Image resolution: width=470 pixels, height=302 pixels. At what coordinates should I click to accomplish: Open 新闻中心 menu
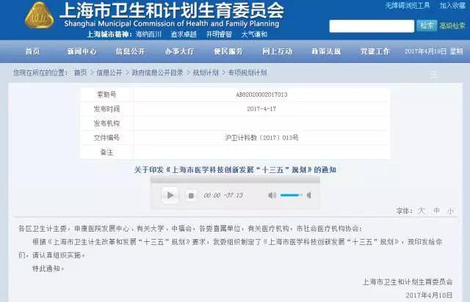coord(82,51)
